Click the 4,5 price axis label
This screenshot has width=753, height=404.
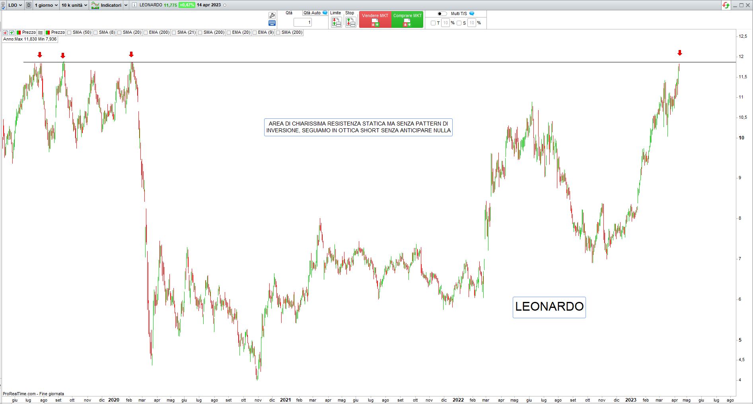pos(742,360)
